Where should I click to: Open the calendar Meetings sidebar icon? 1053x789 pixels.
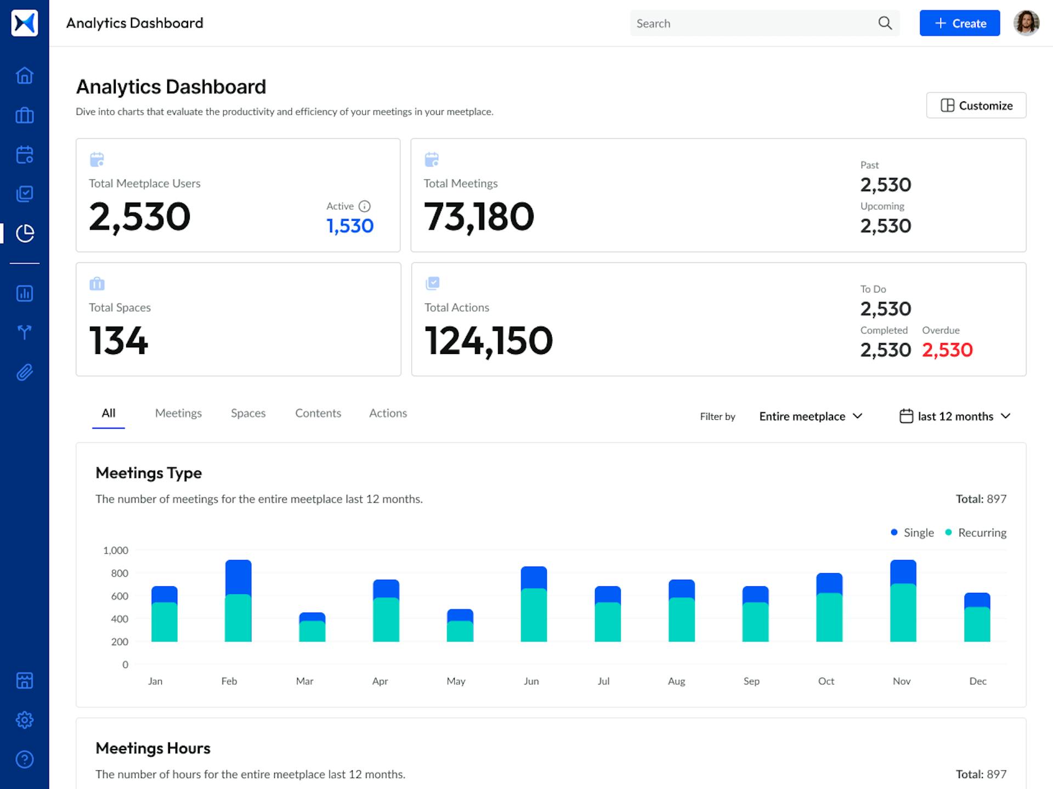pyautogui.click(x=25, y=155)
